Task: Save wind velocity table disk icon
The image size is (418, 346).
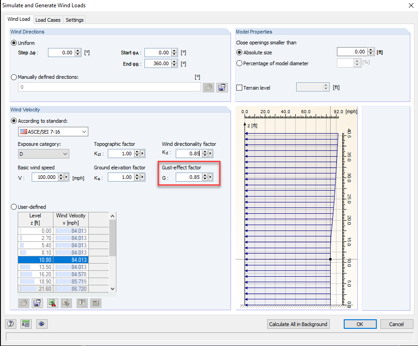Action: [x=37, y=303]
